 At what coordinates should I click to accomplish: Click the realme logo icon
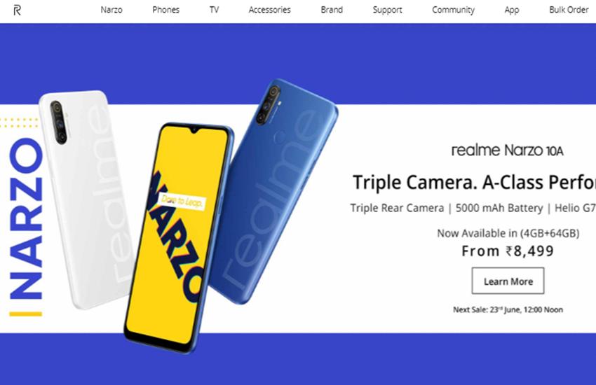click(x=17, y=10)
